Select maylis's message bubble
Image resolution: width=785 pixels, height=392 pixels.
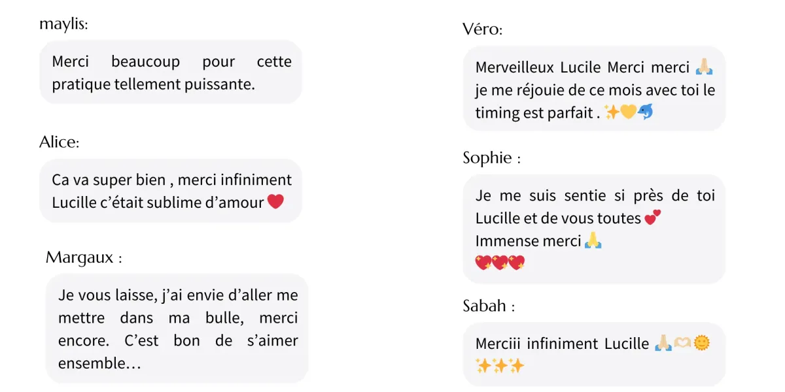pos(171,72)
